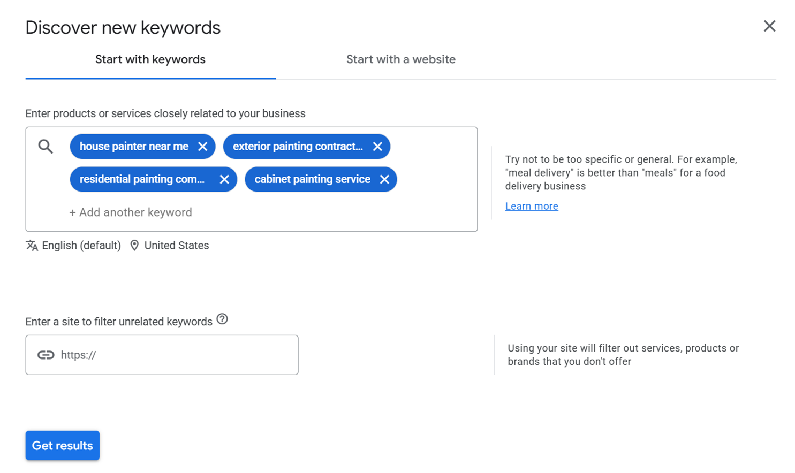Close the Discover new keywords dialog
The image size is (795, 473).
click(x=769, y=26)
